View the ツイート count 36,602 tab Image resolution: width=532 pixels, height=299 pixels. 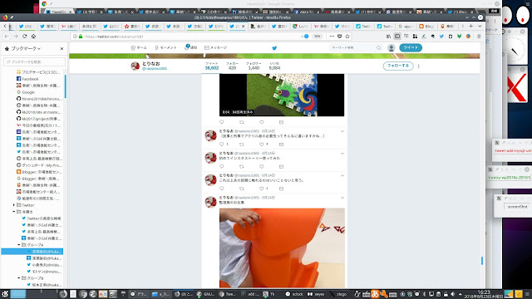tap(212, 66)
